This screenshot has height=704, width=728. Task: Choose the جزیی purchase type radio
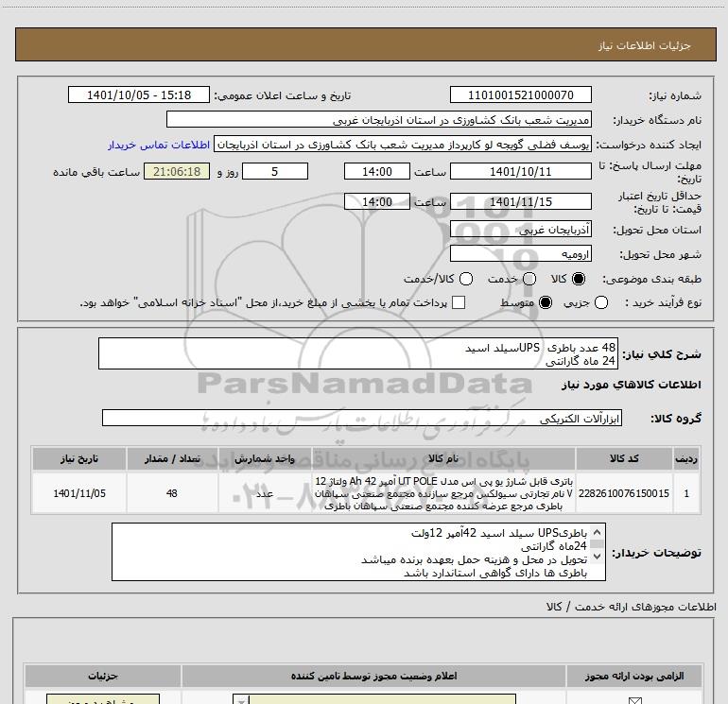coord(600,302)
